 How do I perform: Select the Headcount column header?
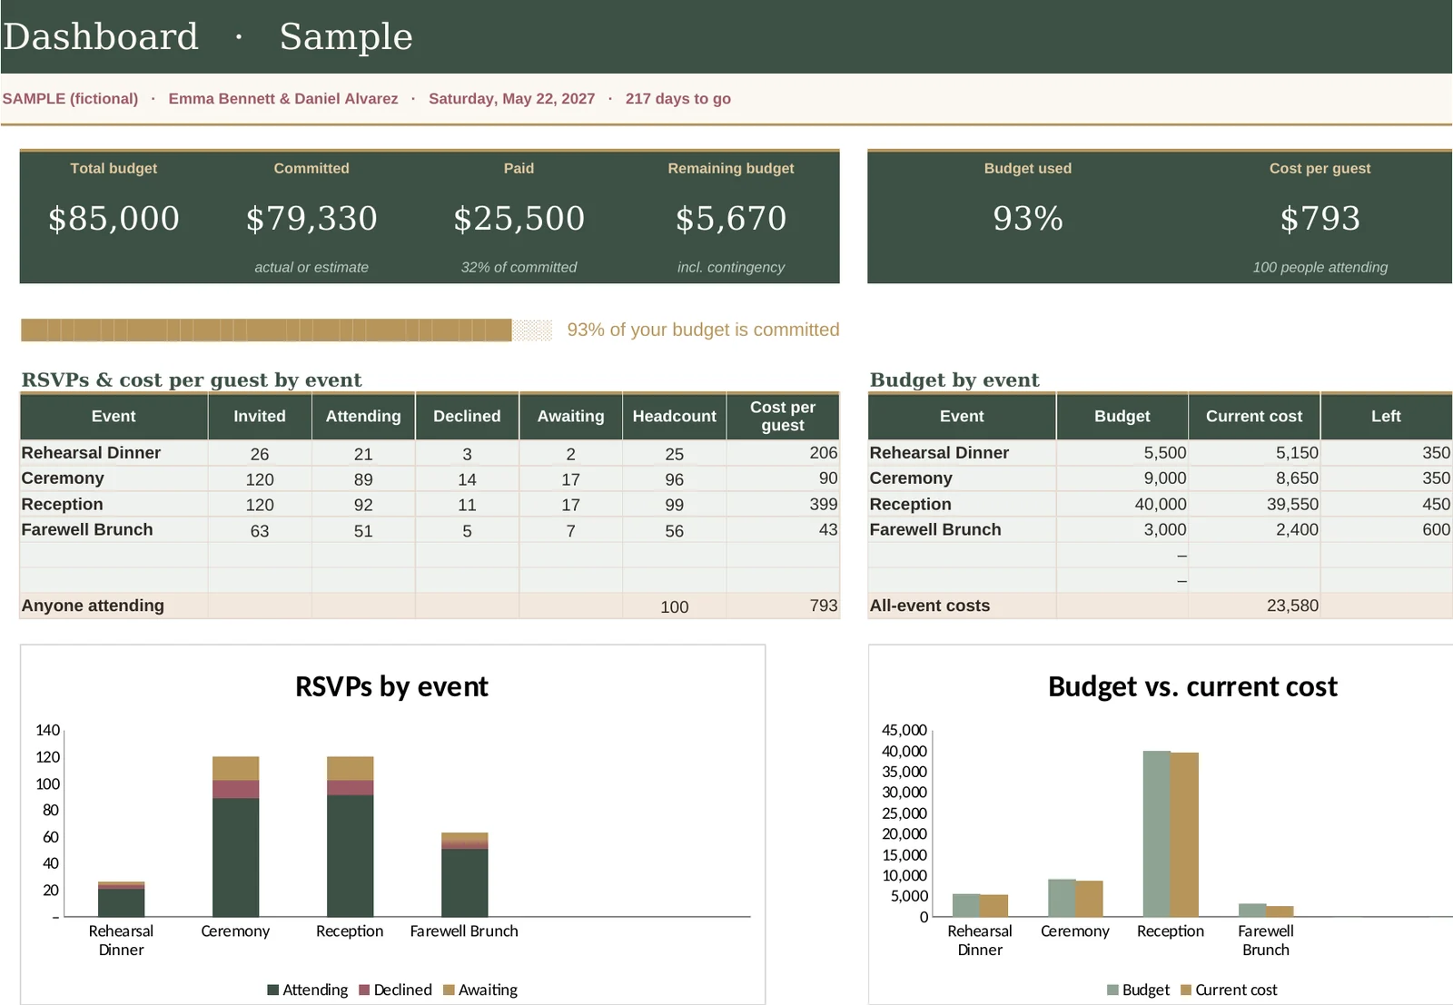click(674, 416)
